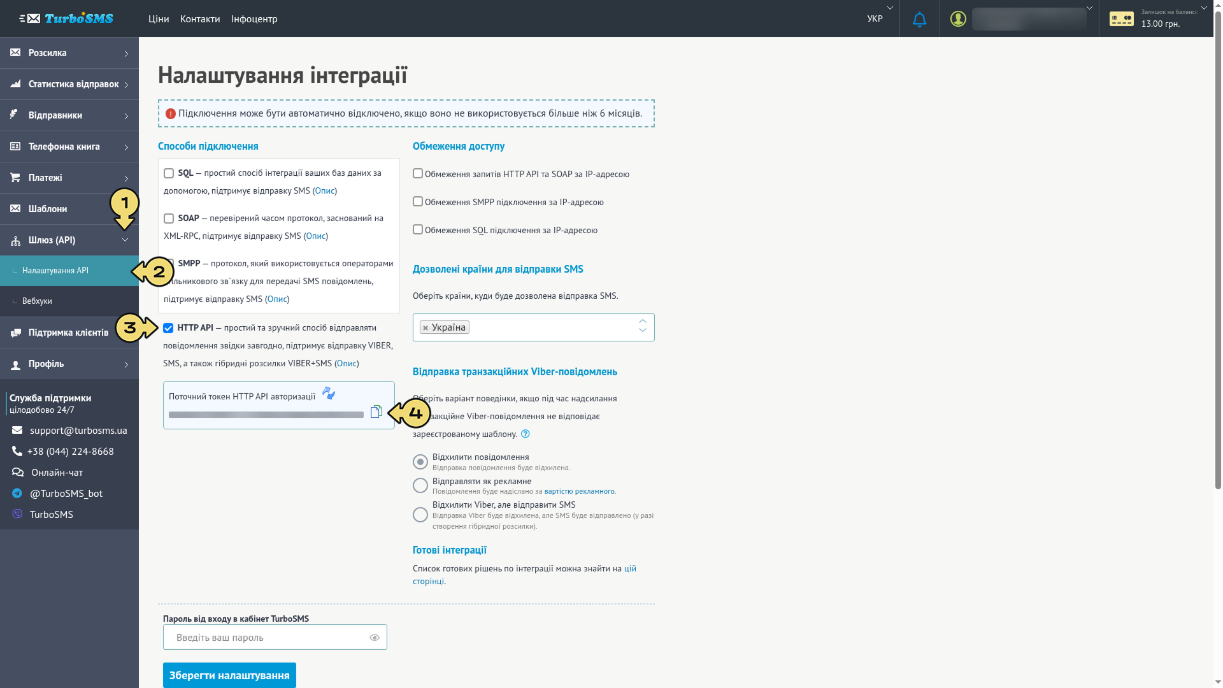This screenshot has width=1223, height=688.
Task: Open the account name dropdown
Action: coord(1089,8)
